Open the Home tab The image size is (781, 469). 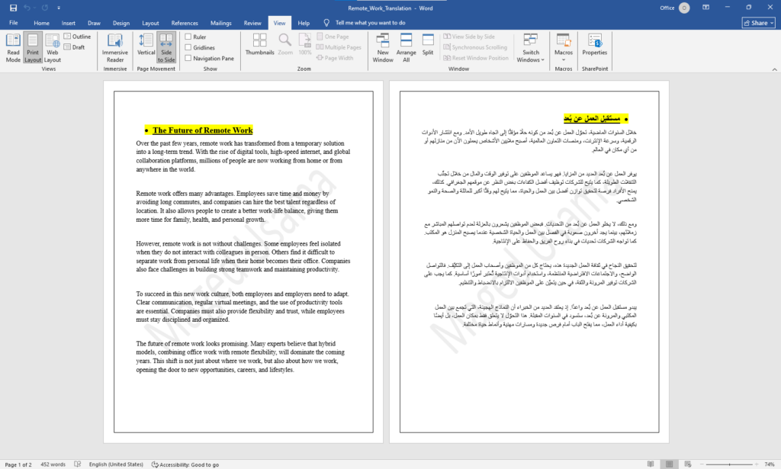click(x=41, y=23)
